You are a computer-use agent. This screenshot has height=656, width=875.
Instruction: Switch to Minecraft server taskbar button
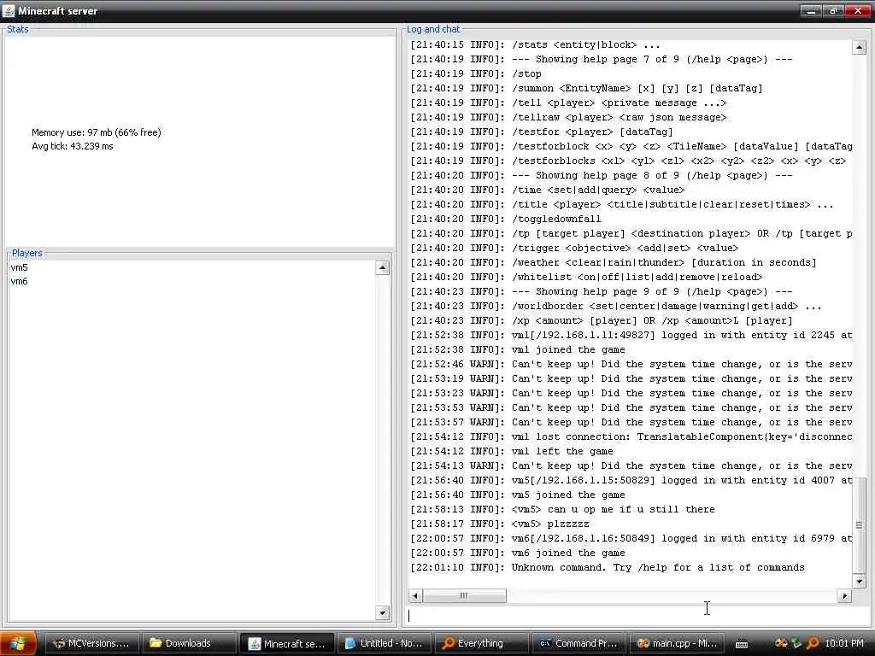click(x=286, y=643)
